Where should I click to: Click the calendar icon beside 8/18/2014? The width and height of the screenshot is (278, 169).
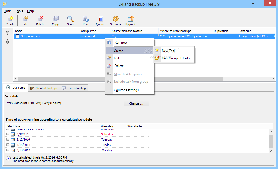13,150
